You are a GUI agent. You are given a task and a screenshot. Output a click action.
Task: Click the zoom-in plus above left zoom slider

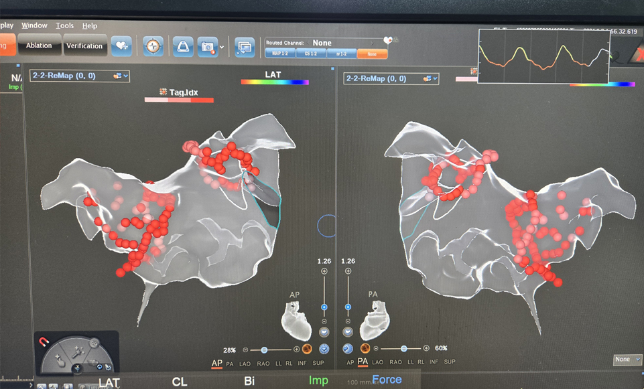coord(324,271)
